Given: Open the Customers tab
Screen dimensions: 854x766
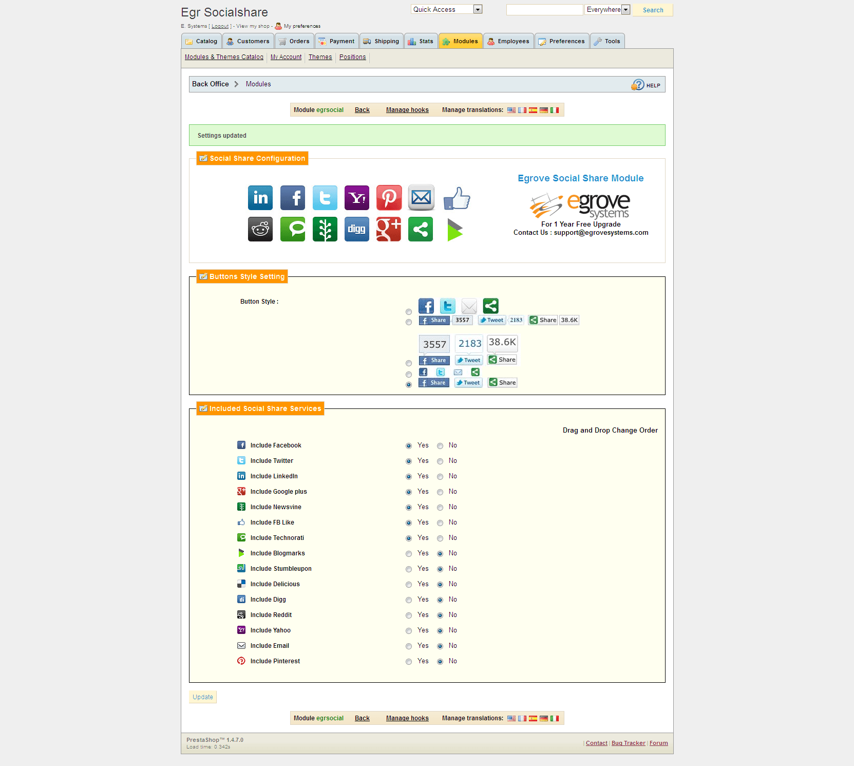Looking at the screenshot, I should click(x=248, y=41).
